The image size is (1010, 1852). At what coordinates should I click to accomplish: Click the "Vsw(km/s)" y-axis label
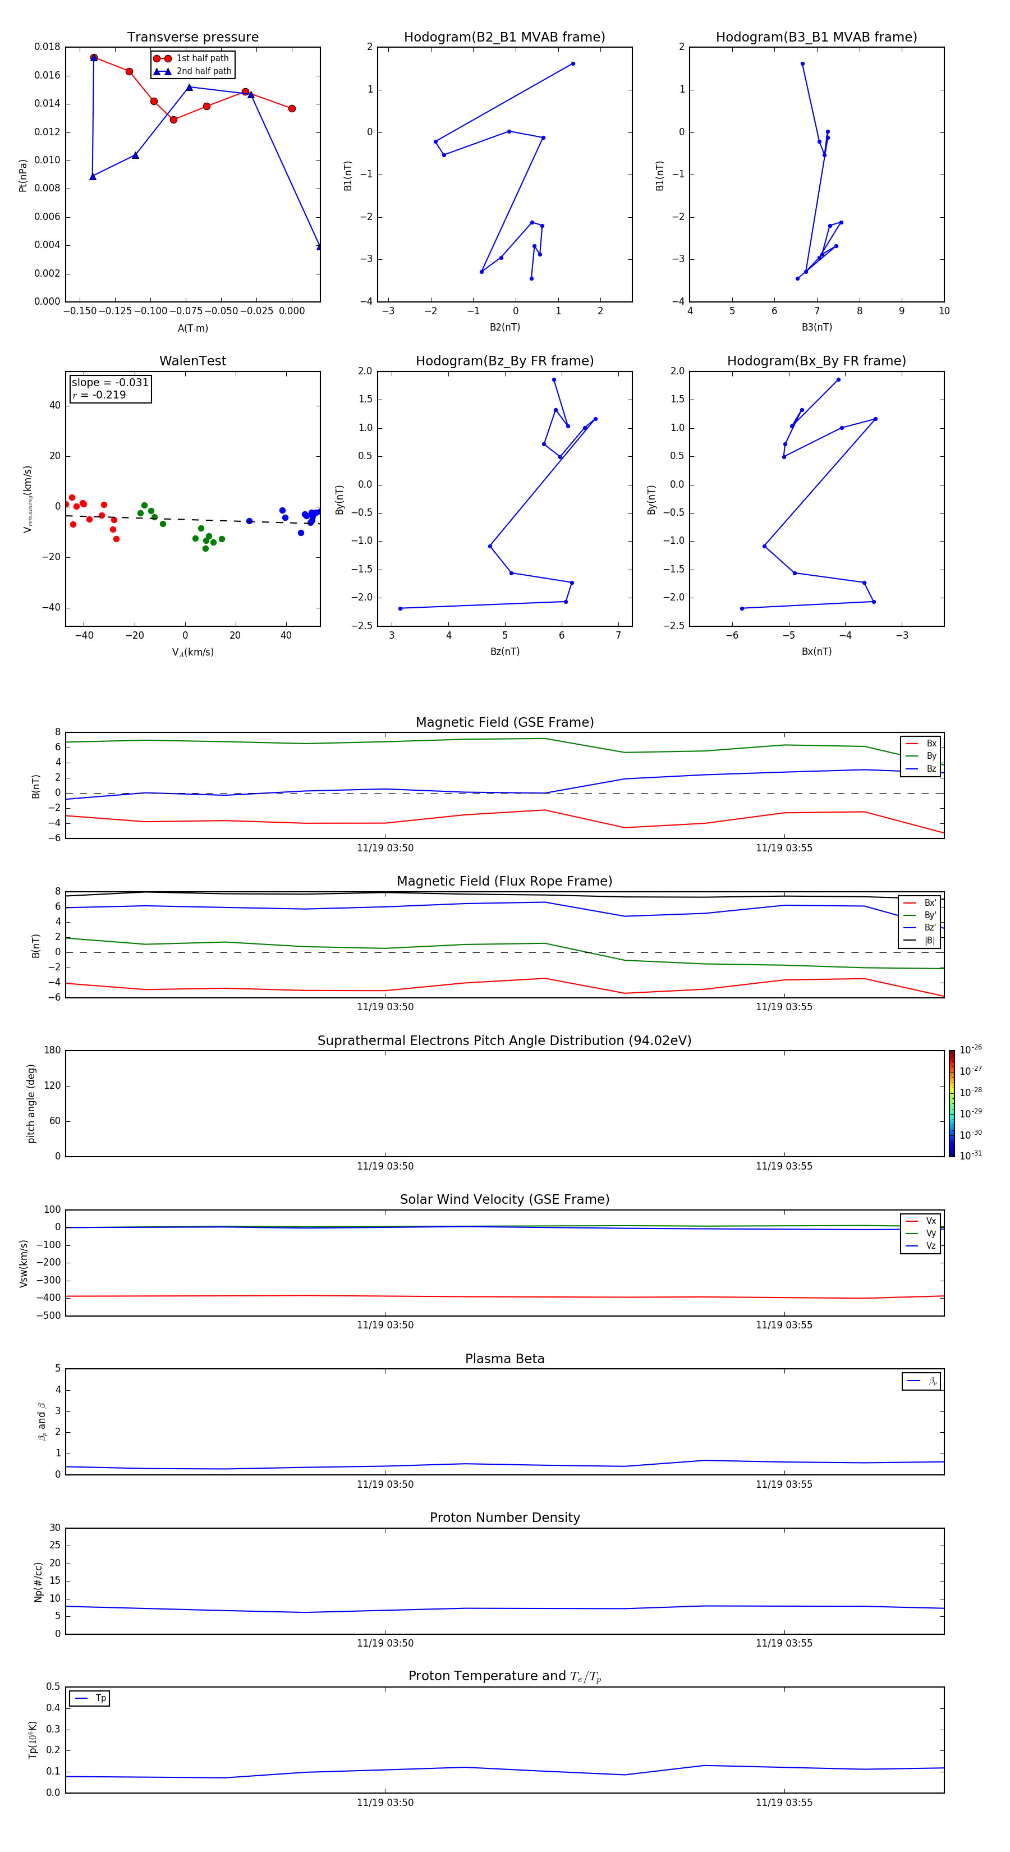pos(24,1263)
